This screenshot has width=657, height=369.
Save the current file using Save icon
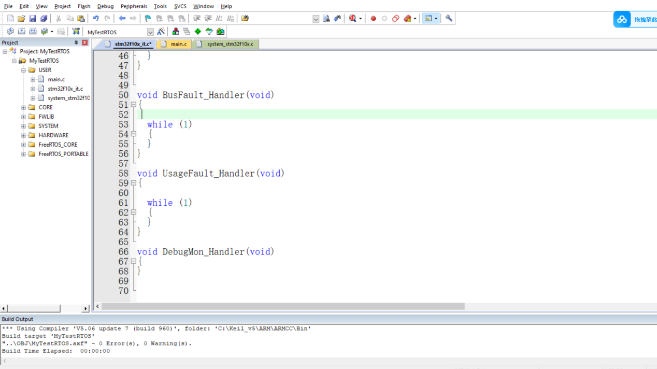click(32, 19)
